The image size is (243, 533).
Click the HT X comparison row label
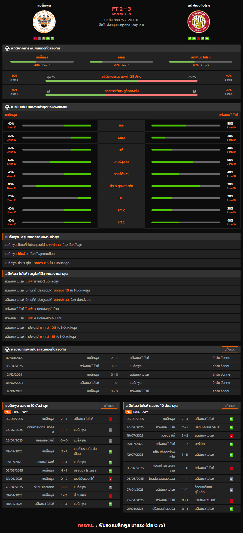tap(121, 210)
